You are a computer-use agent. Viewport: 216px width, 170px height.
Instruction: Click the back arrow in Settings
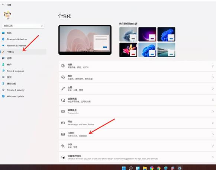pos(3,5)
